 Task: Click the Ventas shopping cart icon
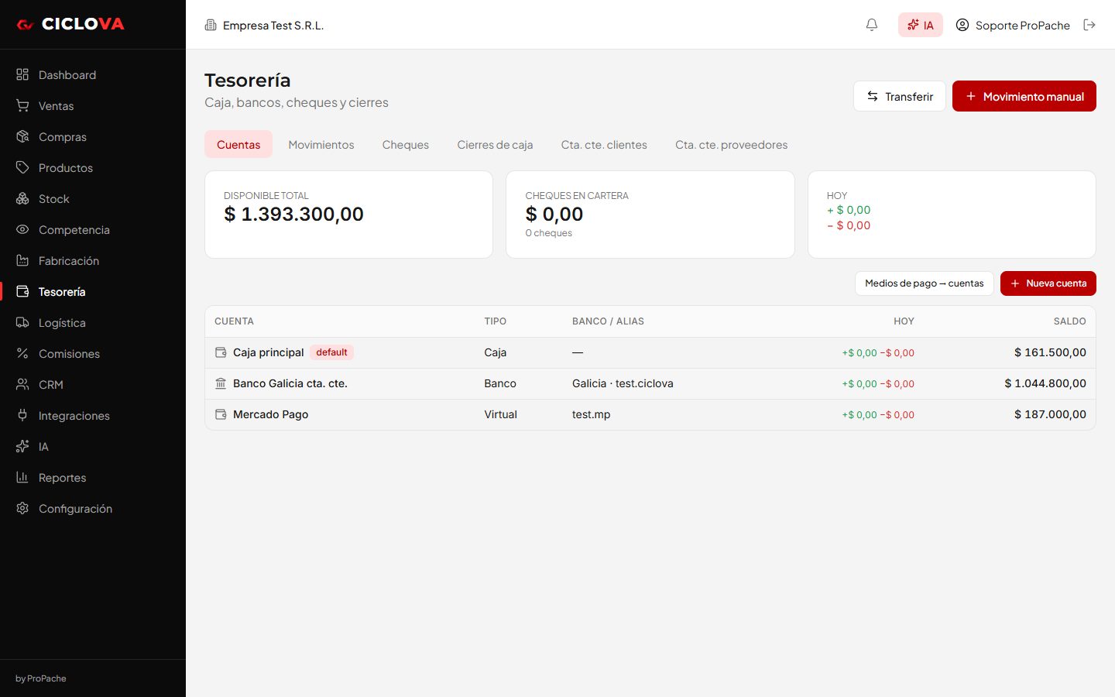pos(22,105)
